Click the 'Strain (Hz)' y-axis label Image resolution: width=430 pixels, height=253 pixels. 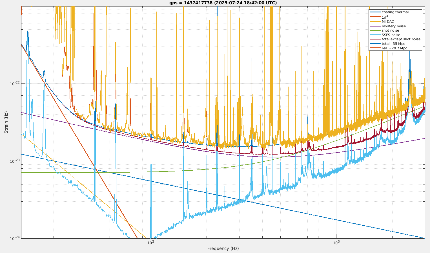click(x=6, y=122)
